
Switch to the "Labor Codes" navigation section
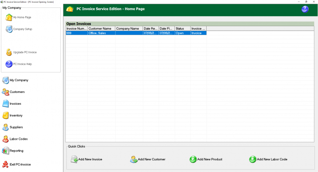pos(19,139)
